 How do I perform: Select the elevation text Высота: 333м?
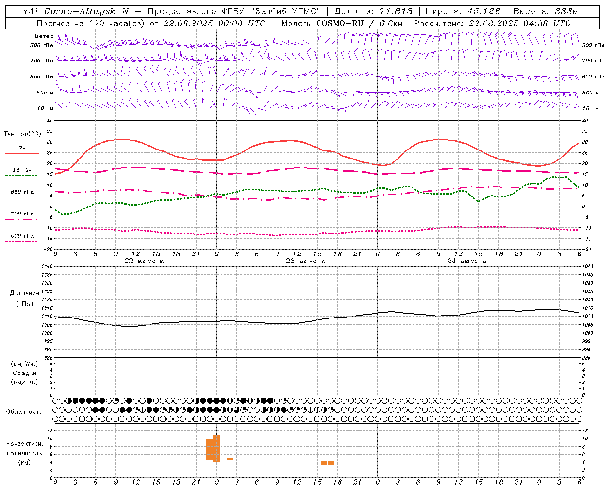pos(546,11)
